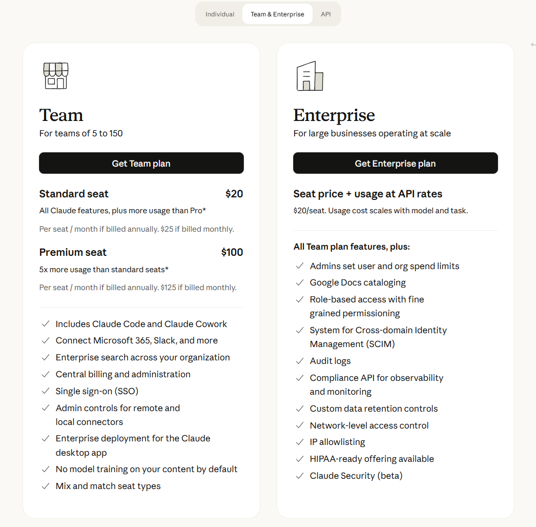The height and width of the screenshot is (527, 536).
Task: Click the Enterprise office building icon
Action: [x=310, y=76]
